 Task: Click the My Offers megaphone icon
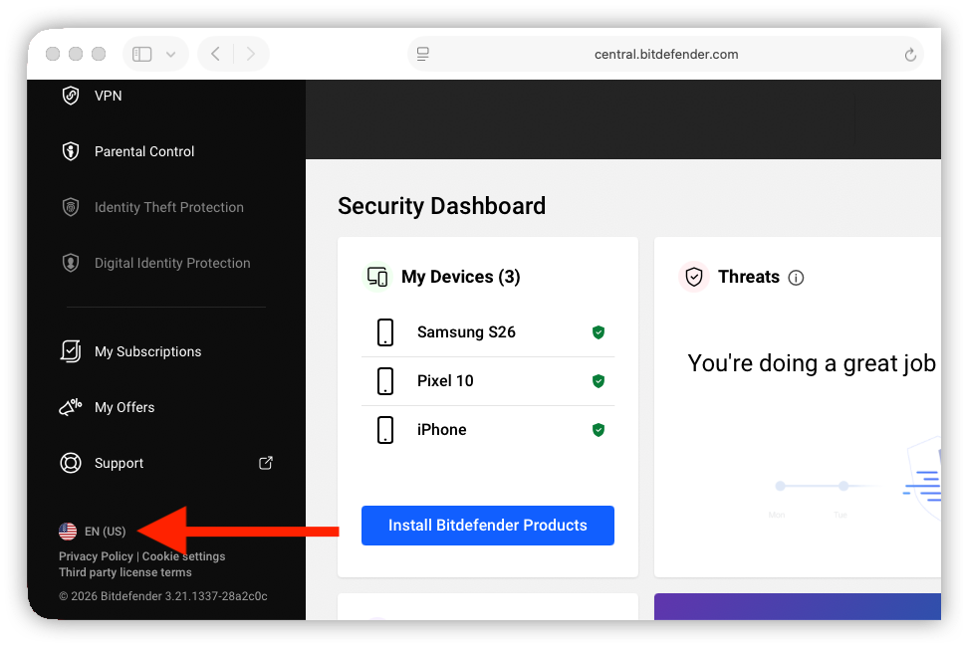71,407
